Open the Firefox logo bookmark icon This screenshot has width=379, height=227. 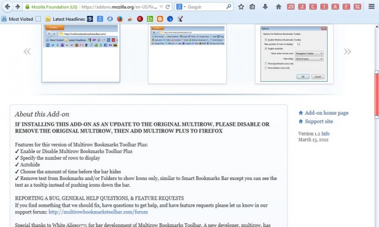coord(120,19)
